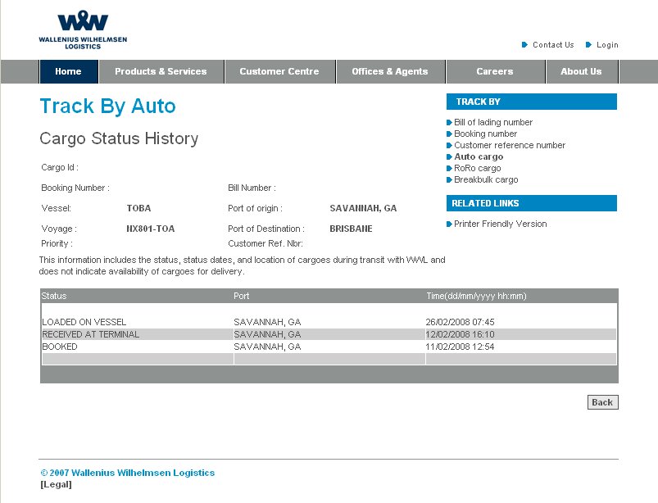Open the Printer Friendly Version
The height and width of the screenshot is (503, 658).
click(501, 224)
